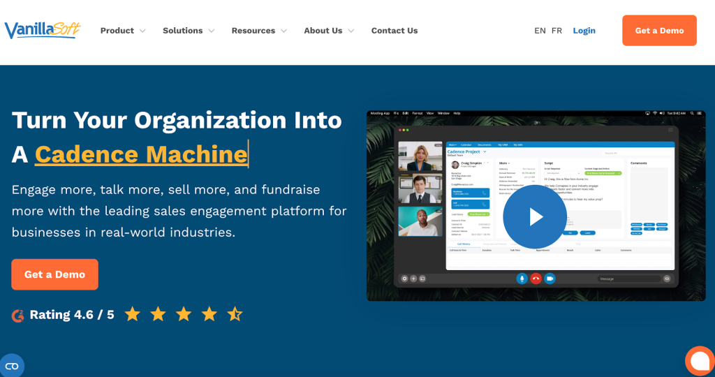Image resolution: width=715 pixels, height=377 pixels.
Task: Play the product demo video
Action: tap(535, 217)
